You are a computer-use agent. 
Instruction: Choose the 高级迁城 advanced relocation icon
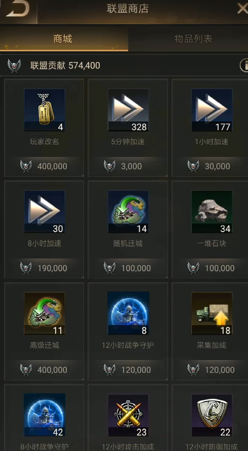coord(45,313)
